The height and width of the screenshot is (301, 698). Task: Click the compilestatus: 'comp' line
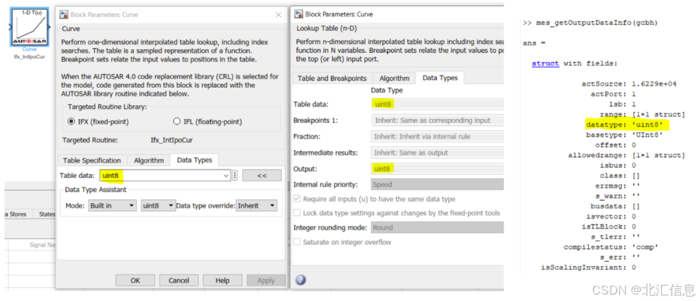(611, 247)
